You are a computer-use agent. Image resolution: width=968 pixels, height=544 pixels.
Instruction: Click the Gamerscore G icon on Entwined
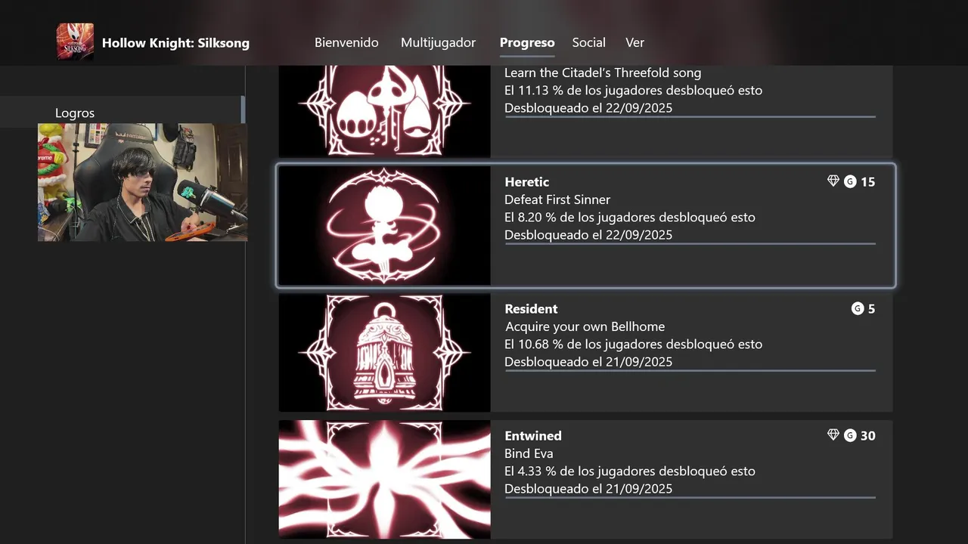pos(850,435)
